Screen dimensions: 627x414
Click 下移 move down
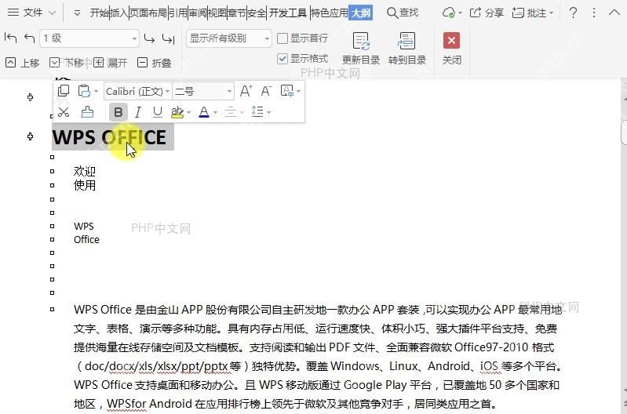pyautogui.click(x=67, y=63)
